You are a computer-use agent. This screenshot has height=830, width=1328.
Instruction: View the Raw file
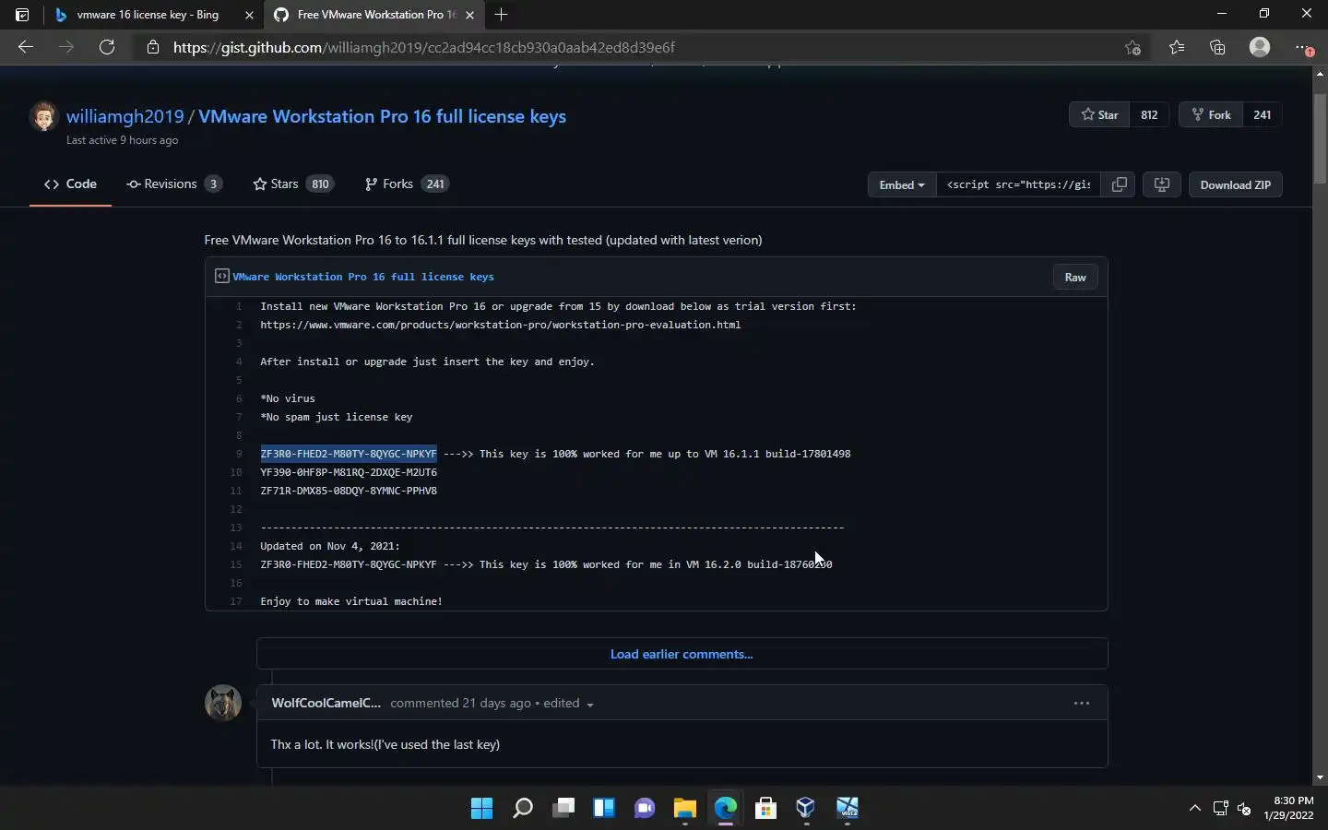coord(1075,277)
